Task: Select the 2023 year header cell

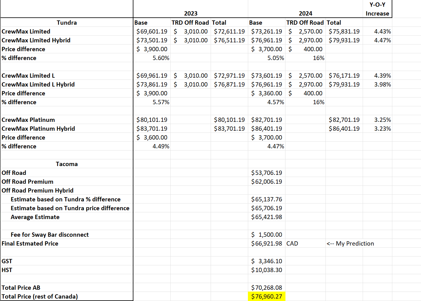Action: 191,13
